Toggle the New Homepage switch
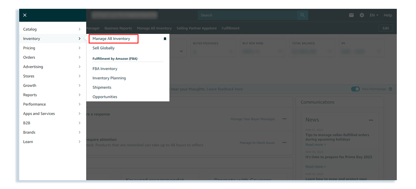This screenshot has height=189, width=416. pyautogui.click(x=355, y=89)
